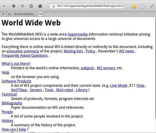Click text 'Paper documentation on W3 and references.'
The width and height of the screenshot is (156, 133).
pyautogui.click(x=48, y=108)
